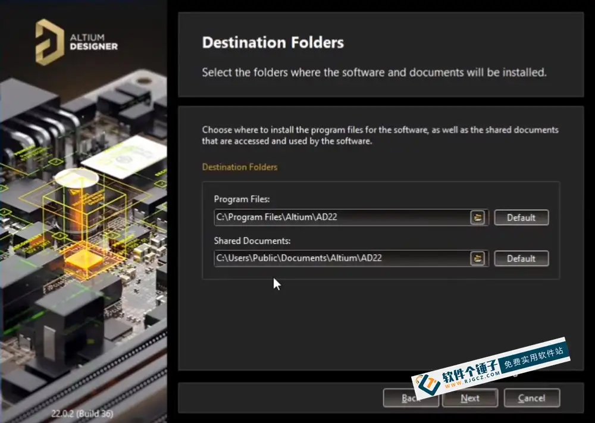Click 'Select the folders where the software' subtitle

pos(374,72)
